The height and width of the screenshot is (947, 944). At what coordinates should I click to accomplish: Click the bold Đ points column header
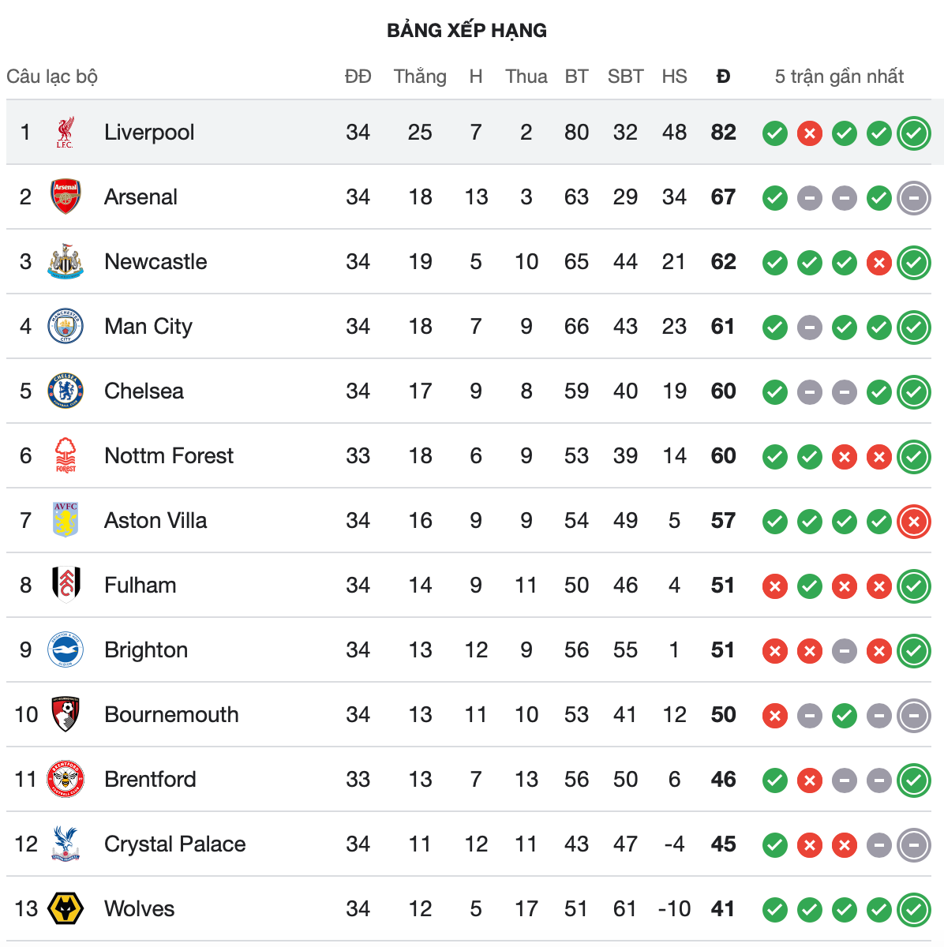pyautogui.click(x=723, y=77)
